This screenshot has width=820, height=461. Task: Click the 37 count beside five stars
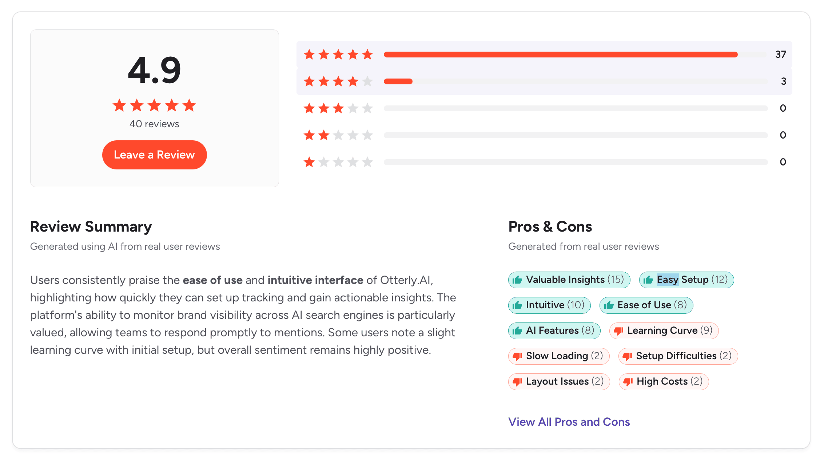781,54
